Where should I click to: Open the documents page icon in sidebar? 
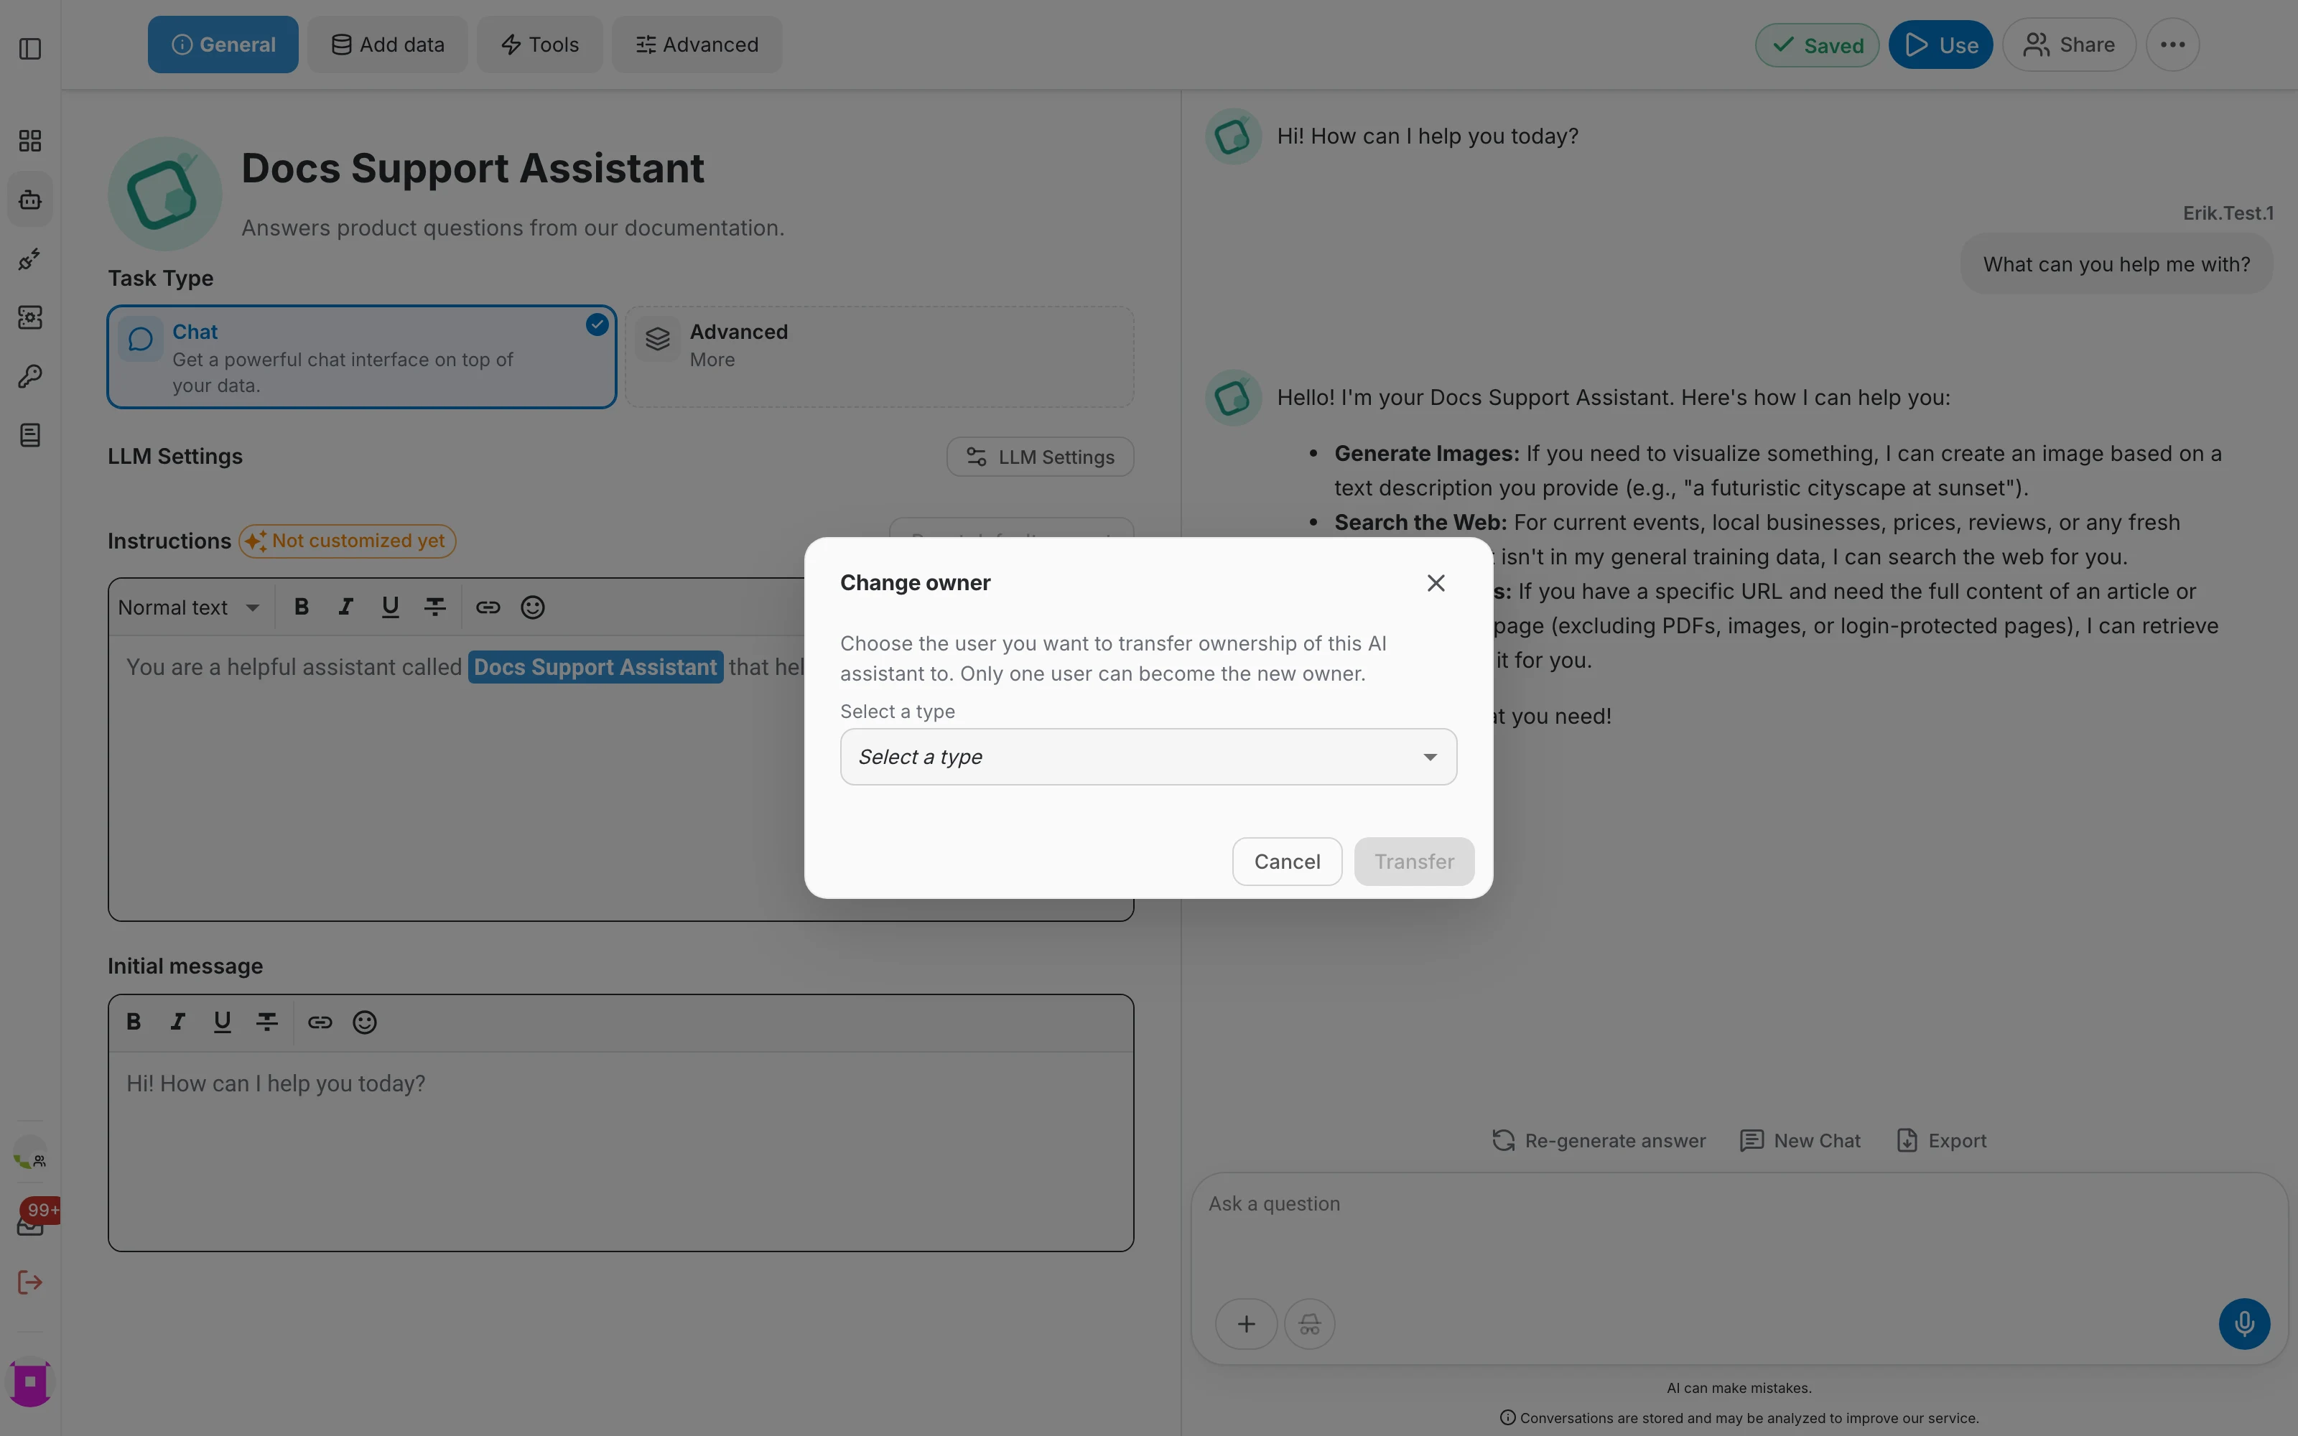pyautogui.click(x=30, y=436)
